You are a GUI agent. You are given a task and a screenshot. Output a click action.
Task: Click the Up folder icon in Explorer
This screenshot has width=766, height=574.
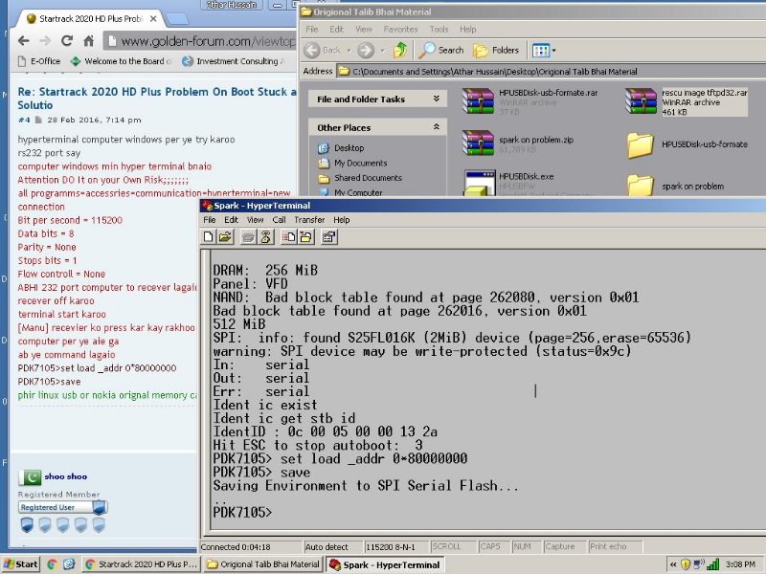coord(400,50)
